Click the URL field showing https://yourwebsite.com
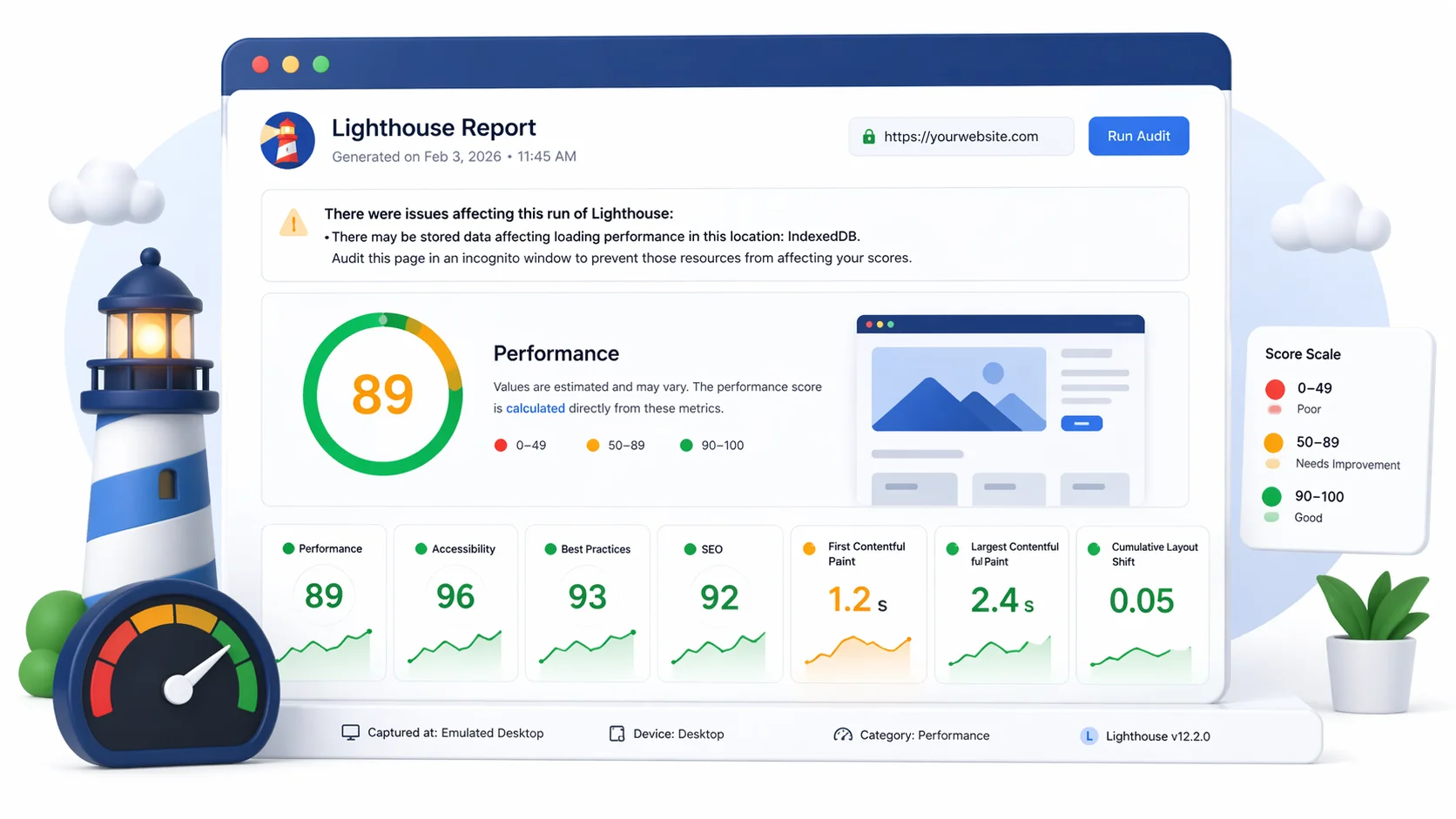This screenshot has width=1456, height=819. (x=961, y=137)
